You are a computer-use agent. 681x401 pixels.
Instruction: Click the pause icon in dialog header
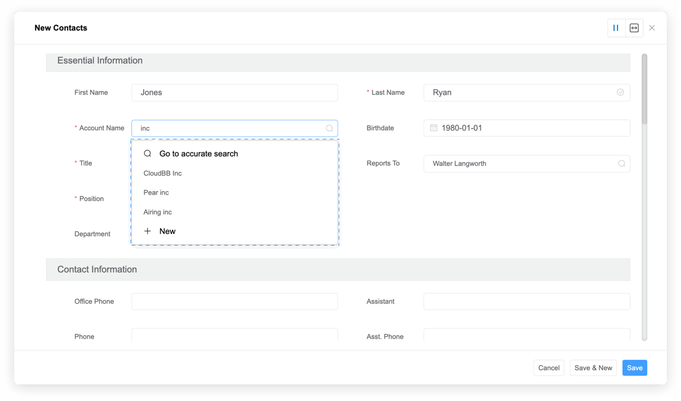616,28
